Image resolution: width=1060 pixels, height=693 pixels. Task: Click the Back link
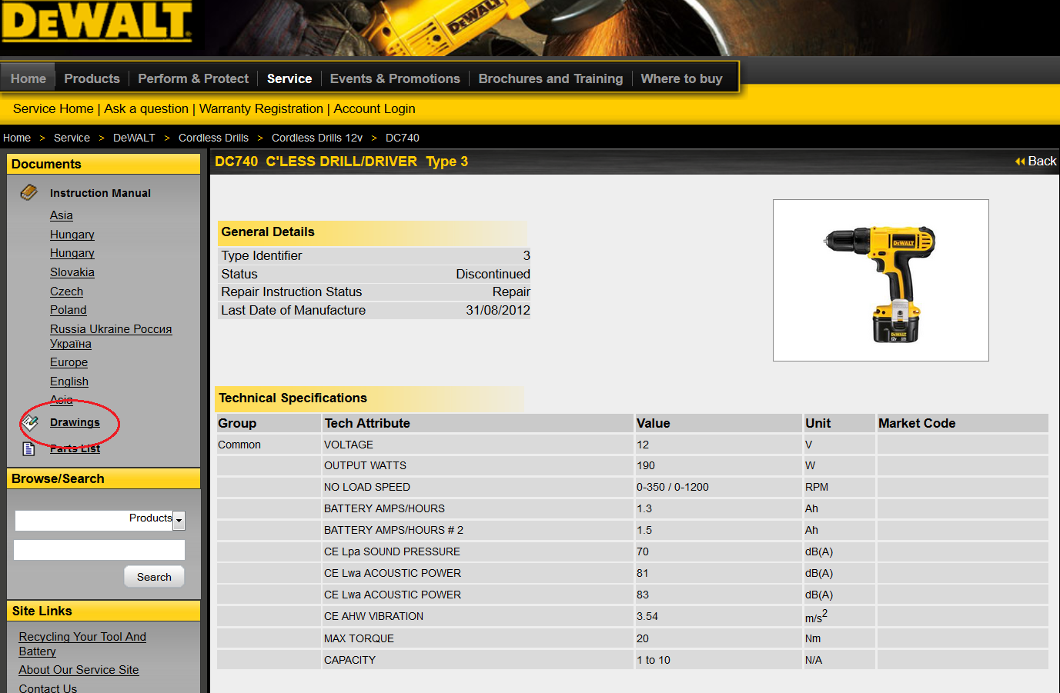tap(1042, 162)
